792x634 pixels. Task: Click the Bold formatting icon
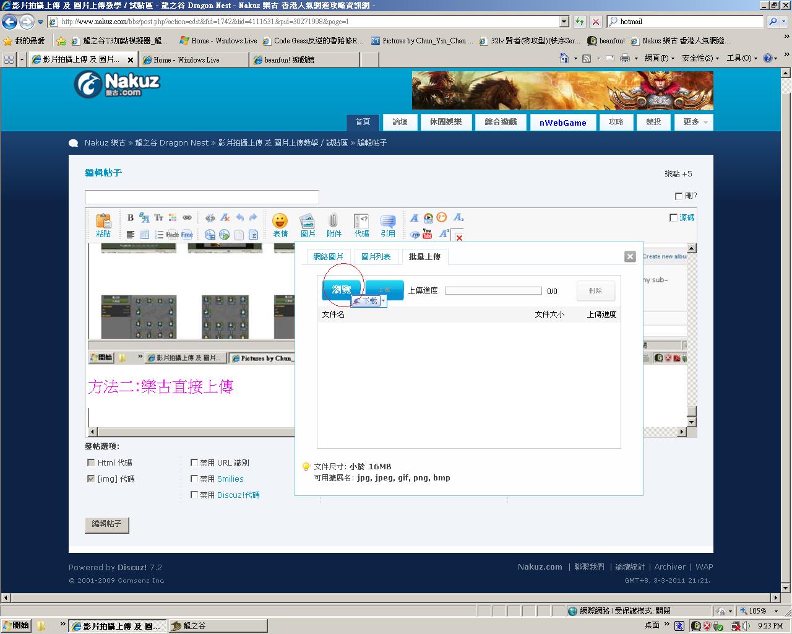tap(130, 217)
